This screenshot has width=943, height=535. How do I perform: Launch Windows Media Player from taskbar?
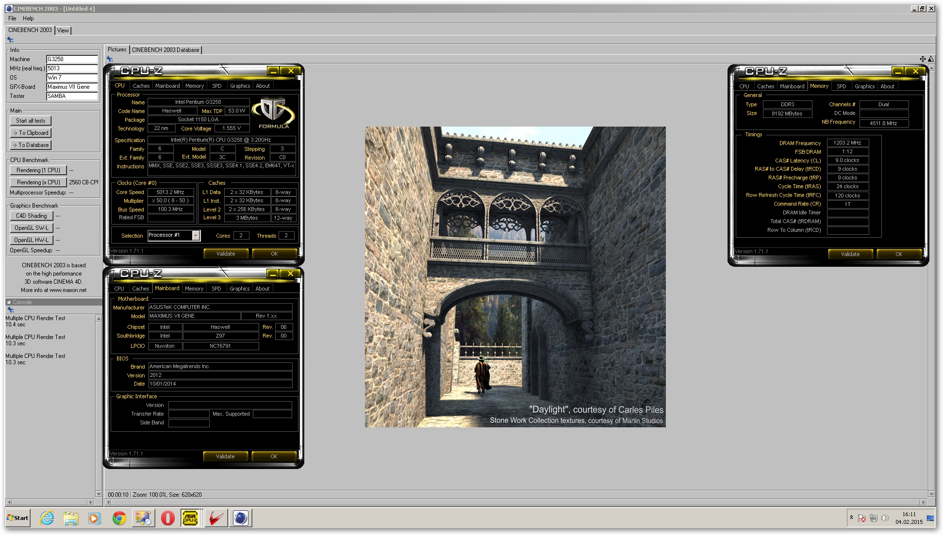[x=94, y=518]
